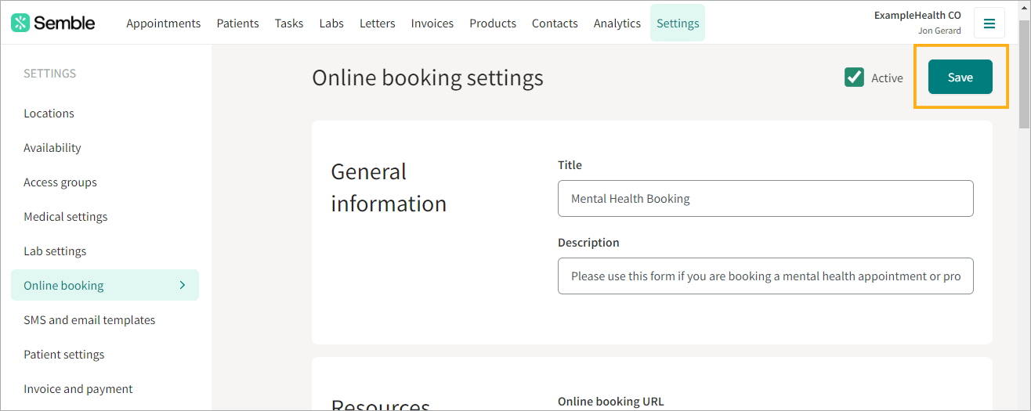1031x411 pixels.
Task: Open Availability settings in sidebar
Action: click(x=52, y=148)
